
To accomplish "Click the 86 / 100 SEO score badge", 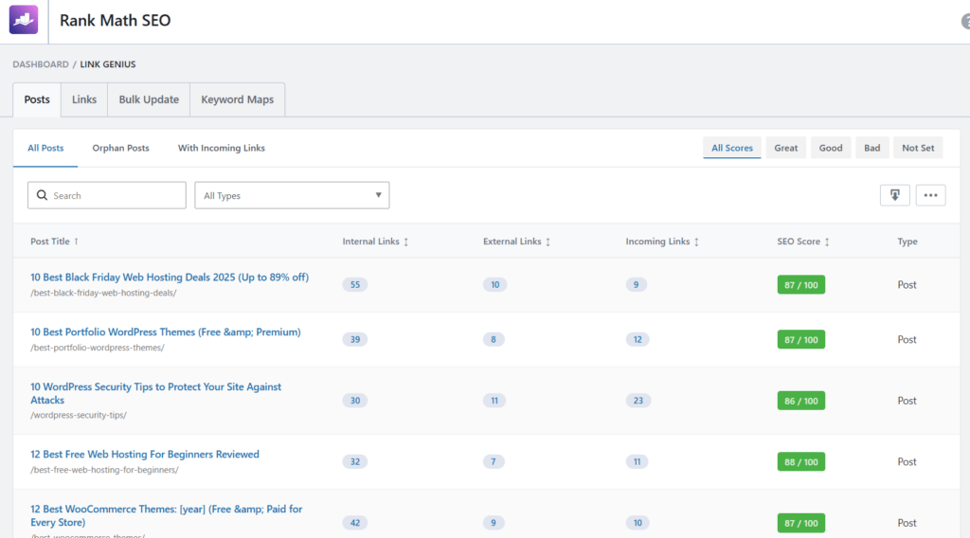I will tap(801, 401).
